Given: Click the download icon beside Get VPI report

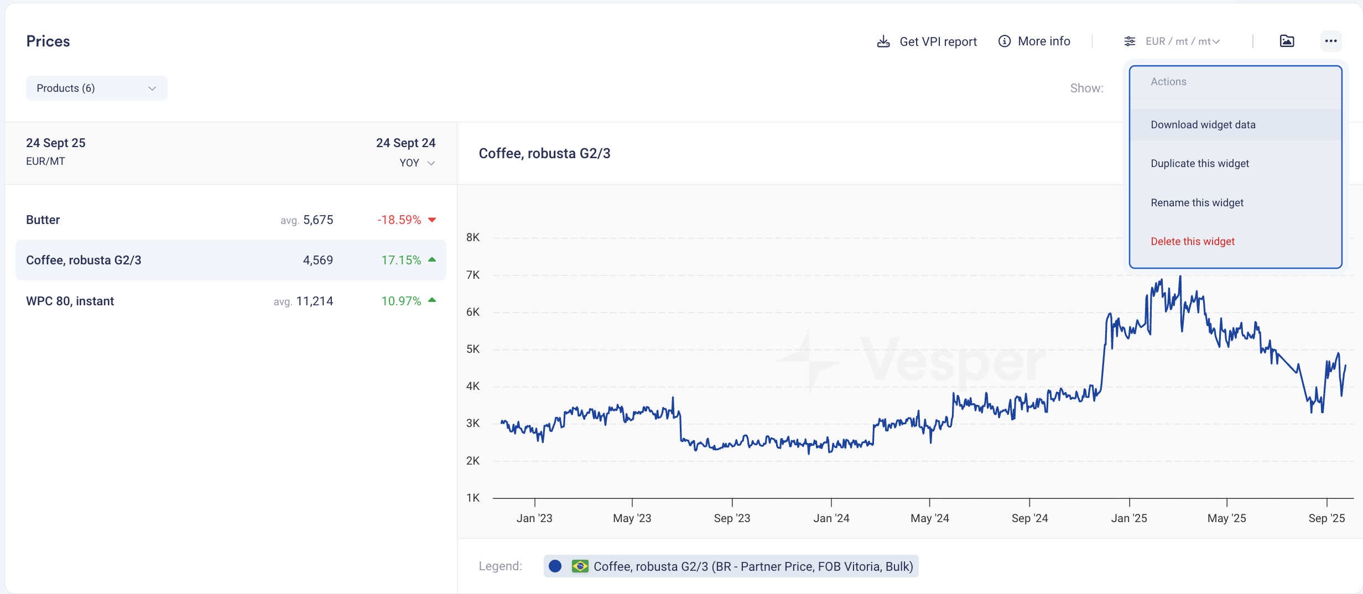Looking at the screenshot, I should [x=883, y=41].
